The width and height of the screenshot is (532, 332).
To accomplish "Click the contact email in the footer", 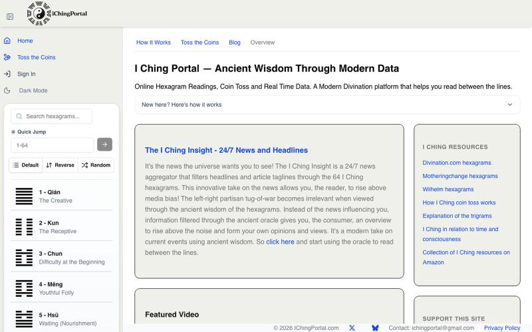I will coord(443,327).
